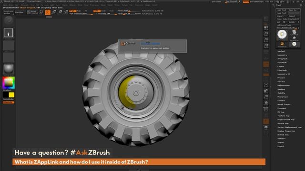
Task: Toggle the Mrgb channel button
Action: (73, 11)
